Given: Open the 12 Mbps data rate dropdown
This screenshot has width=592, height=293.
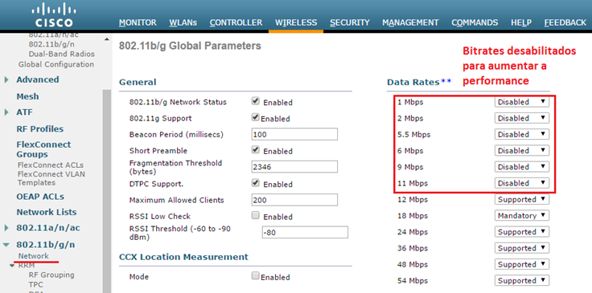Looking at the screenshot, I should tap(522, 200).
